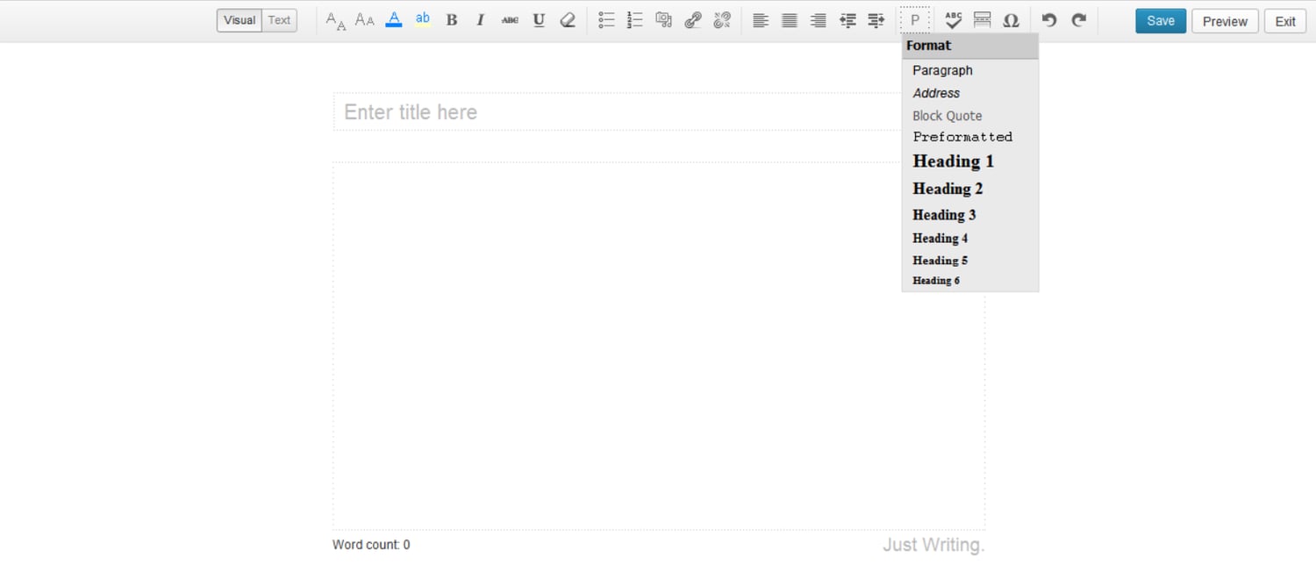Toggle bold formatting
The image size is (1316, 572).
click(x=451, y=20)
